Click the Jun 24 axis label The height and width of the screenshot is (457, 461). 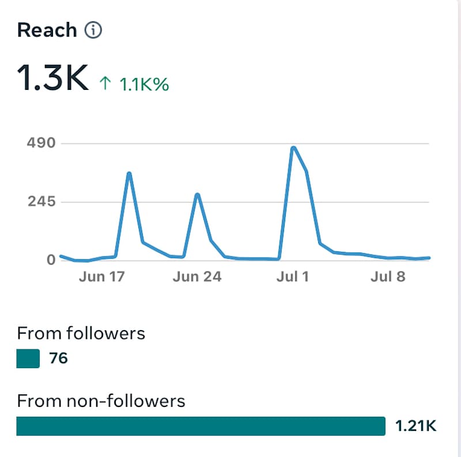197,277
